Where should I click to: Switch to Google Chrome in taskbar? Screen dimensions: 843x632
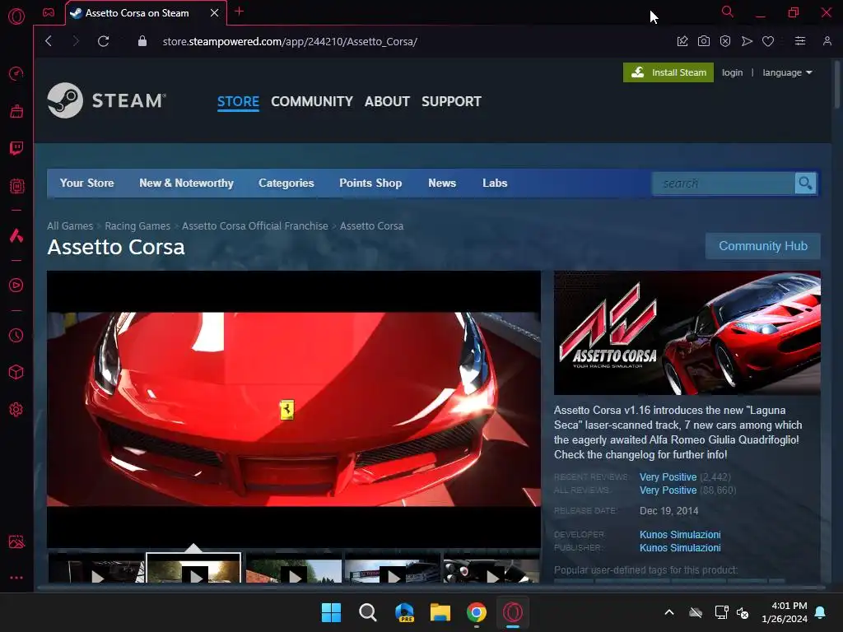[x=477, y=612]
